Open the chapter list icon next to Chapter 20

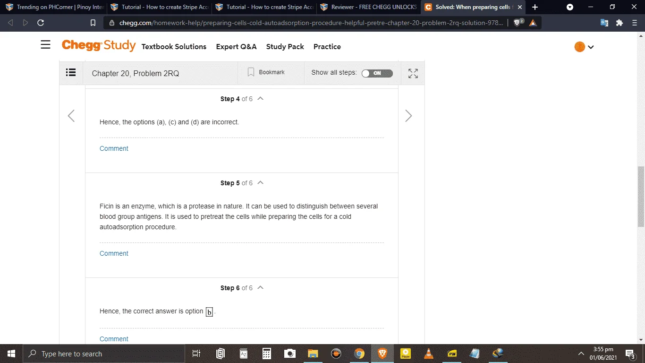pyautogui.click(x=71, y=72)
